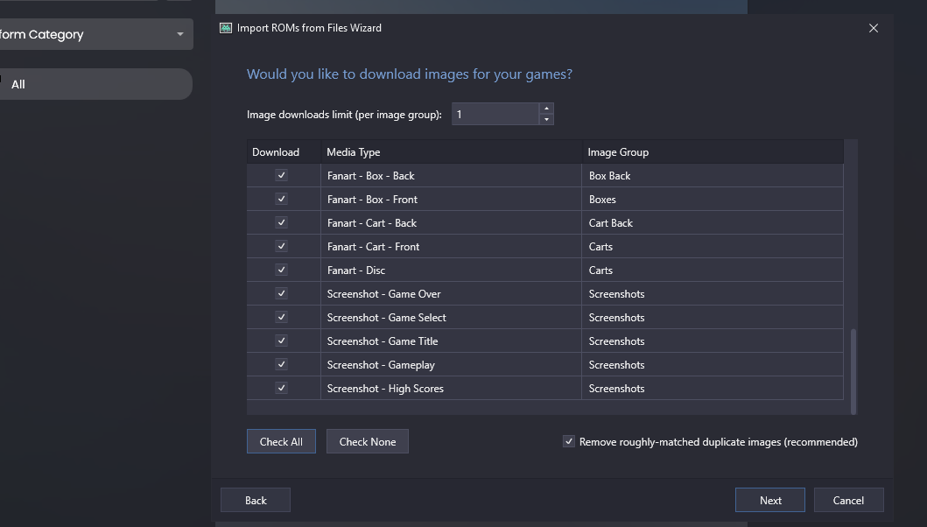Click the Check All button
This screenshot has width=927, height=527.
pyautogui.click(x=281, y=441)
